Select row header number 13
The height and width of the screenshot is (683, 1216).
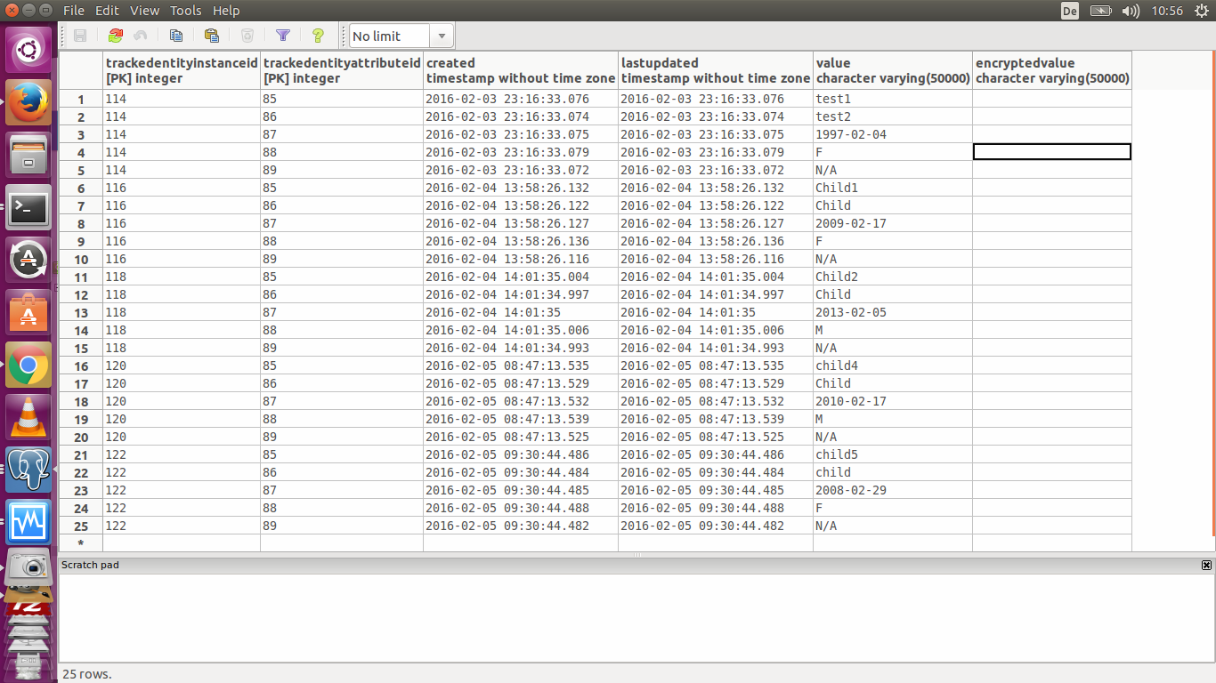tap(81, 312)
